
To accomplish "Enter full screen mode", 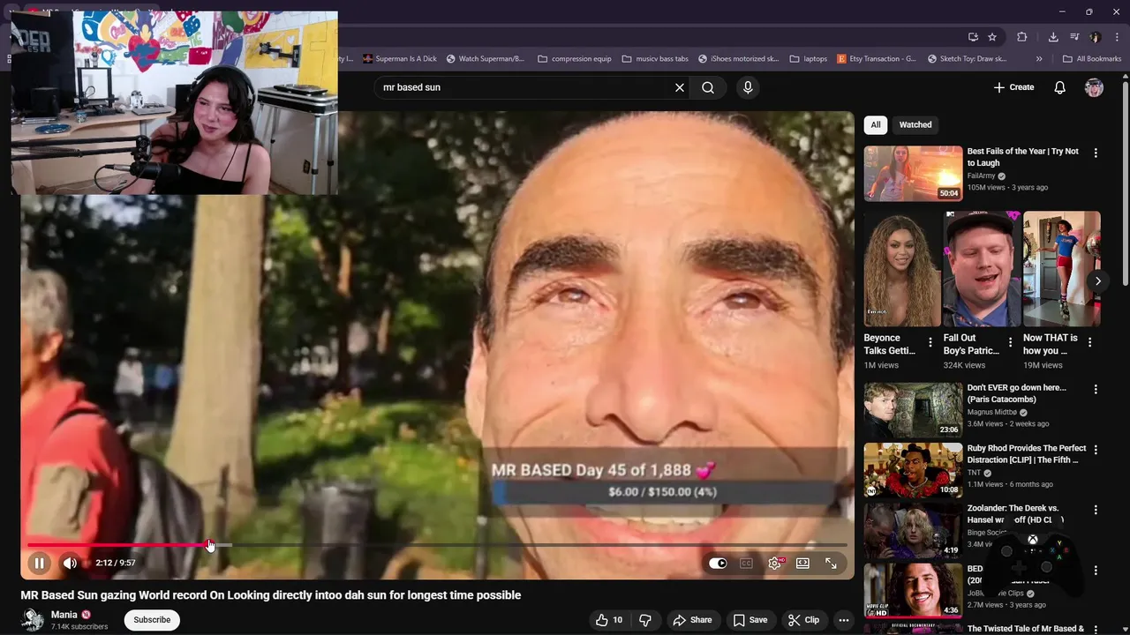I will tap(831, 563).
